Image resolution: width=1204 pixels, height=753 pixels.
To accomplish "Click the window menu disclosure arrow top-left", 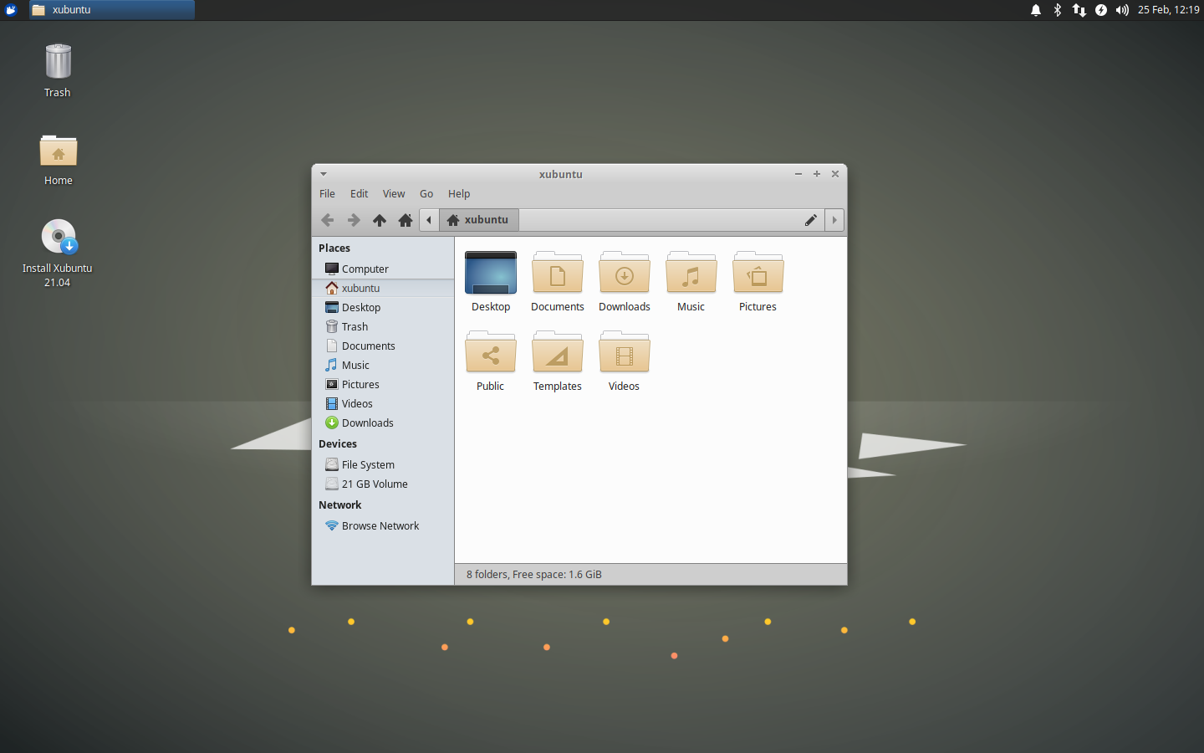I will (x=324, y=174).
